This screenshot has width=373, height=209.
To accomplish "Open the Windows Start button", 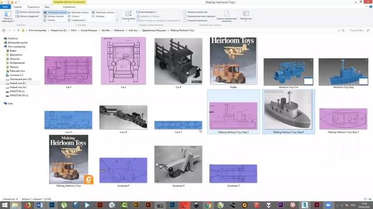I will coord(4,205).
